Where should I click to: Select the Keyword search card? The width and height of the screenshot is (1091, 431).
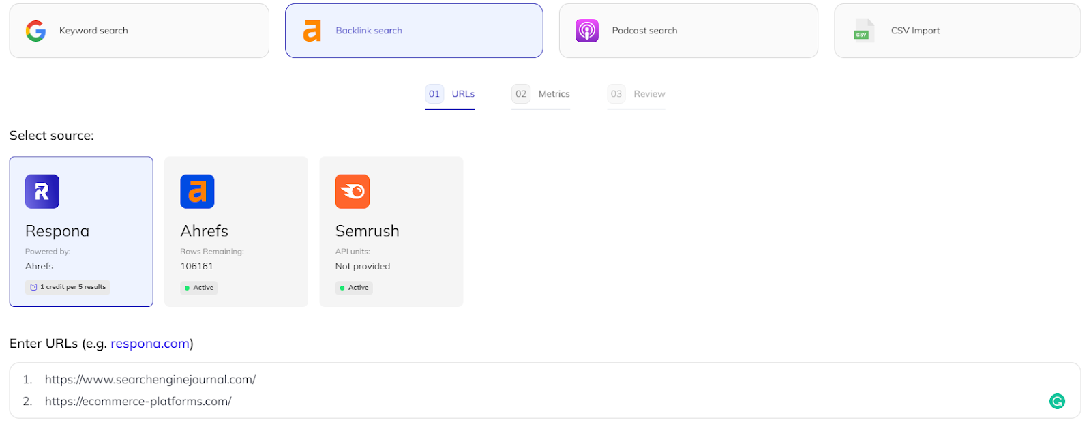click(139, 31)
